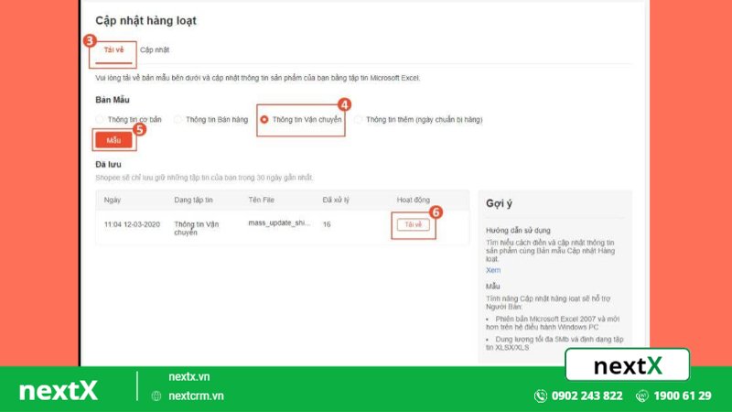The height and width of the screenshot is (412, 732).
Task: Select Thông tin Bán hàng radio option
Action: (x=178, y=120)
